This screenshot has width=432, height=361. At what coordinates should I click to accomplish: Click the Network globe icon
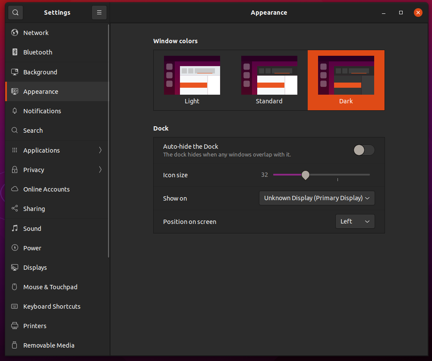15,32
